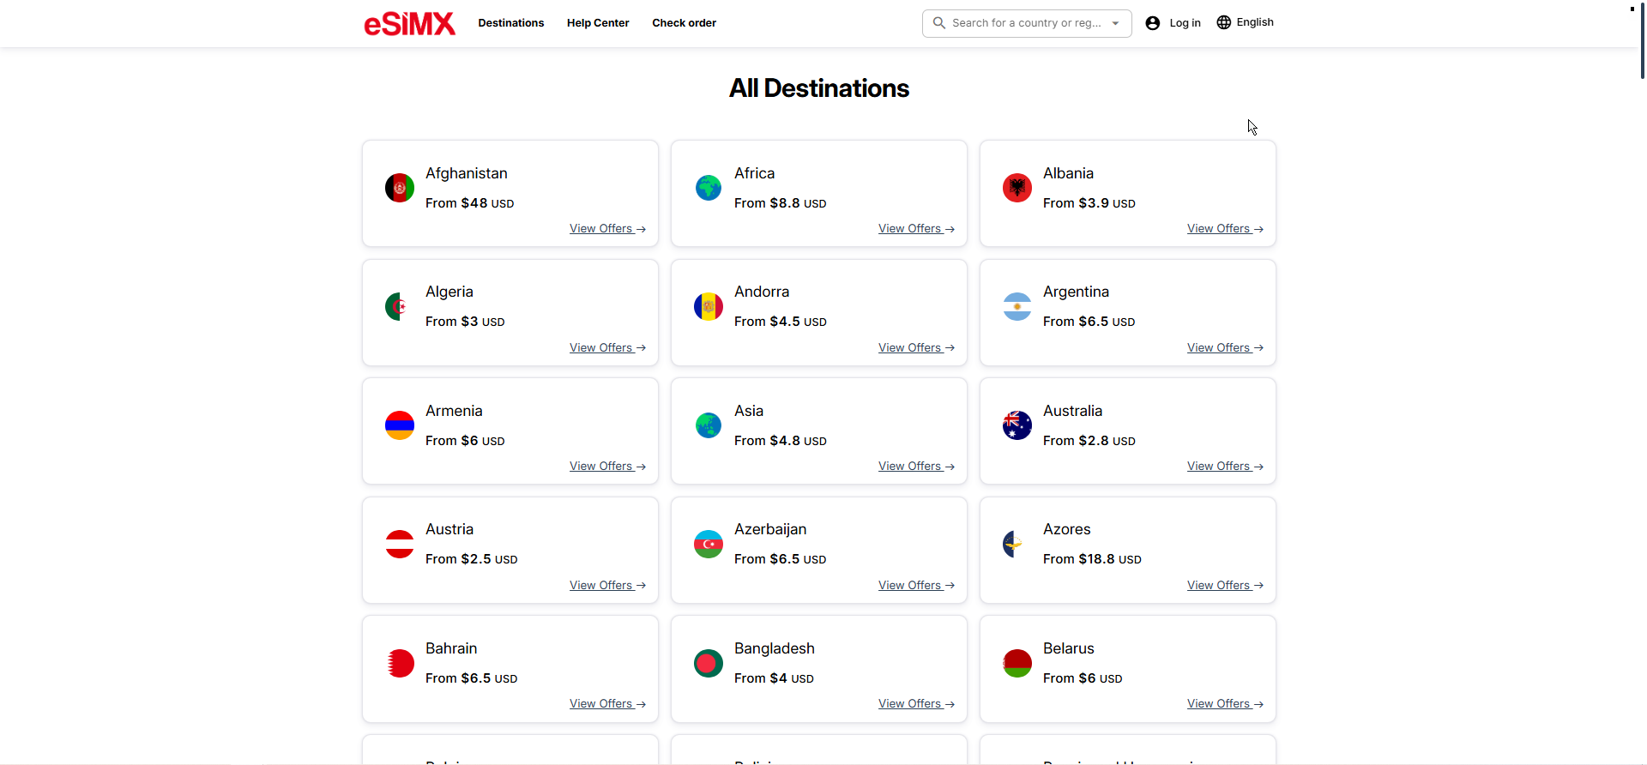This screenshot has width=1647, height=765.
Task: Click the Azerbaijan flag icon
Action: pos(709,544)
